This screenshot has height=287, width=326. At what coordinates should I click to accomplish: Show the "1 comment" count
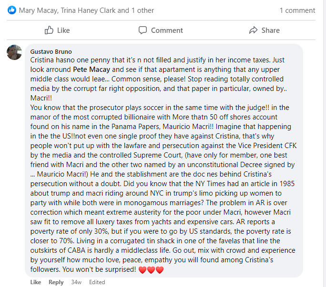[297, 10]
